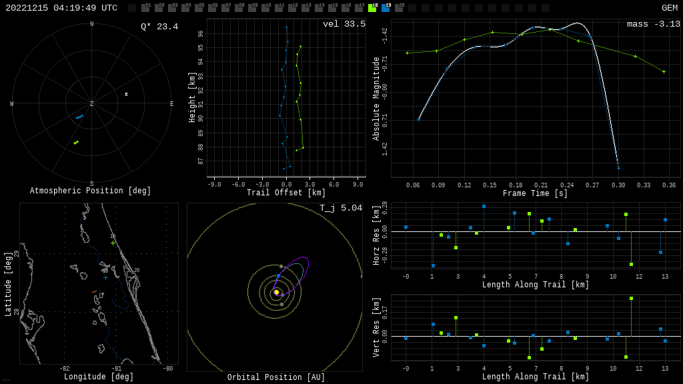Select the station 01 indicator box
The width and height of the screenshot is (683, 384).
[x=145, y=8]
